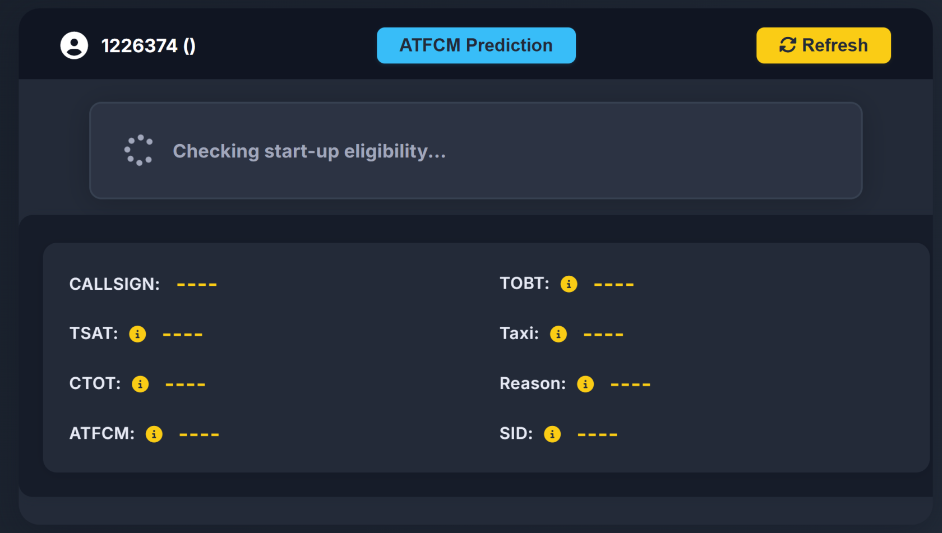
Task: Click the info icon next to Taxi
Action: click(558, 334)
